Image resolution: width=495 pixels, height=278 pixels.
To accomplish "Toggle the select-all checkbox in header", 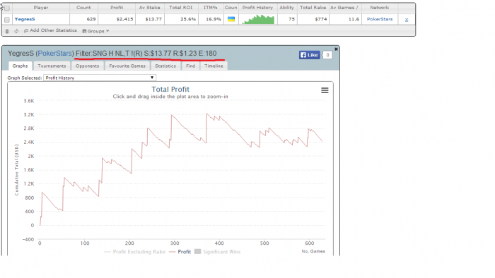I will pos(7,8).
